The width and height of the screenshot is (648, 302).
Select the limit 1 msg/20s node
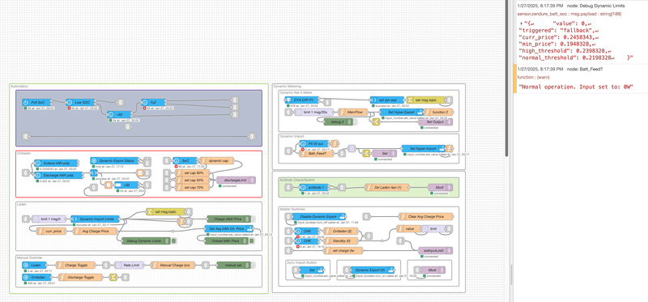313,112
